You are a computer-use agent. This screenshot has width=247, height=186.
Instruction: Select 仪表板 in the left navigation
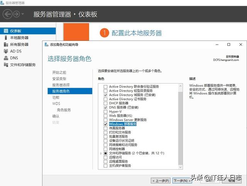pos(28,31)
